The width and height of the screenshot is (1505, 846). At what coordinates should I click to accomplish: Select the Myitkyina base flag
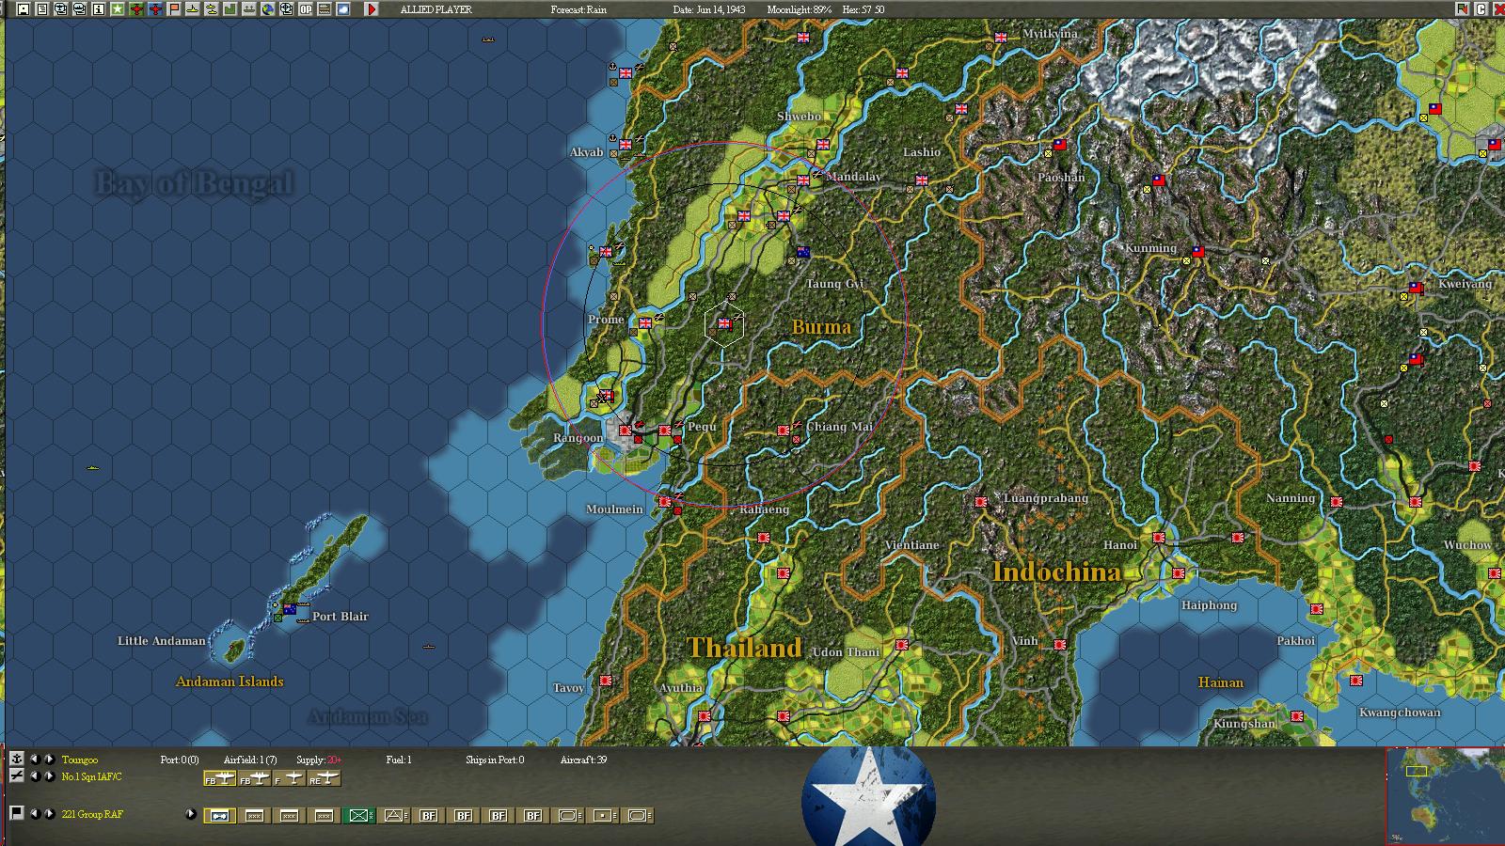[x=1000, y=38]
